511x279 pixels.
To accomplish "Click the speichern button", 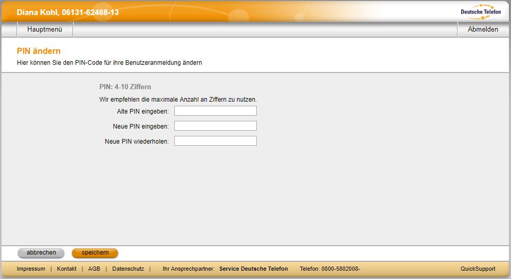I will [95, 253].
